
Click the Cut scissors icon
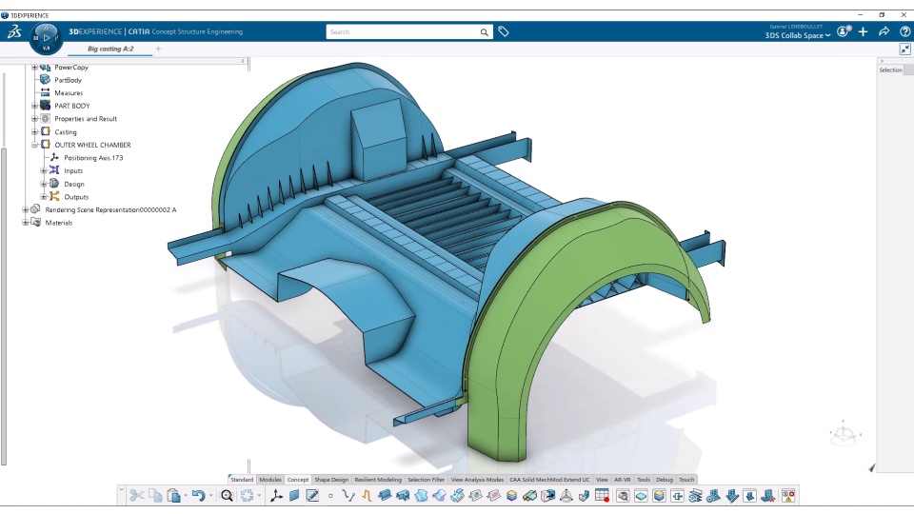(137, 496)
